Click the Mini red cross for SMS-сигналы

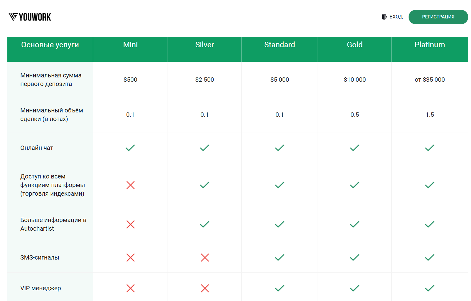131,257
